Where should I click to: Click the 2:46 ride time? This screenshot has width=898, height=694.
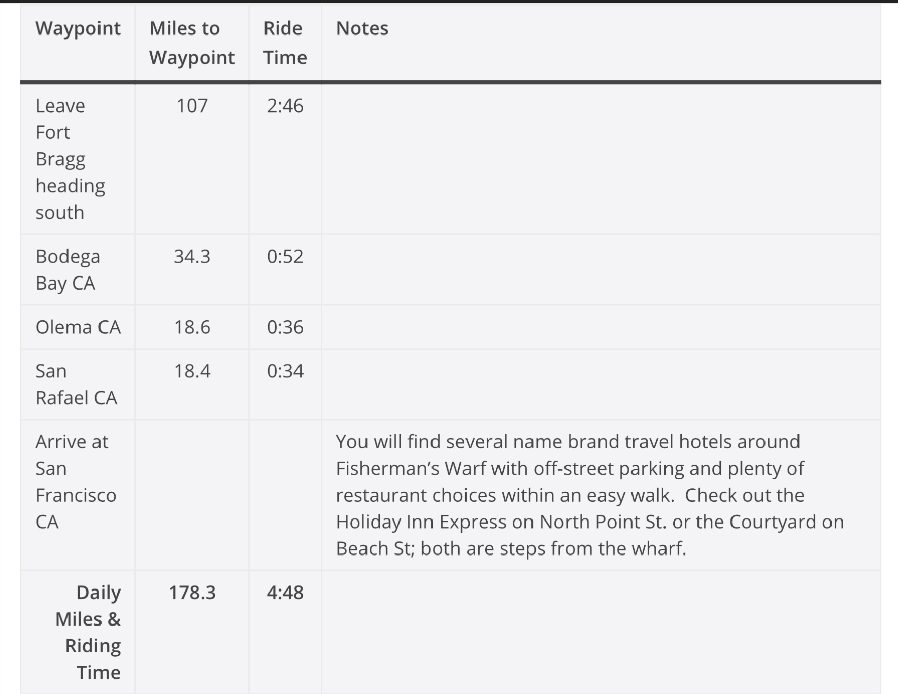pos(285,106)
